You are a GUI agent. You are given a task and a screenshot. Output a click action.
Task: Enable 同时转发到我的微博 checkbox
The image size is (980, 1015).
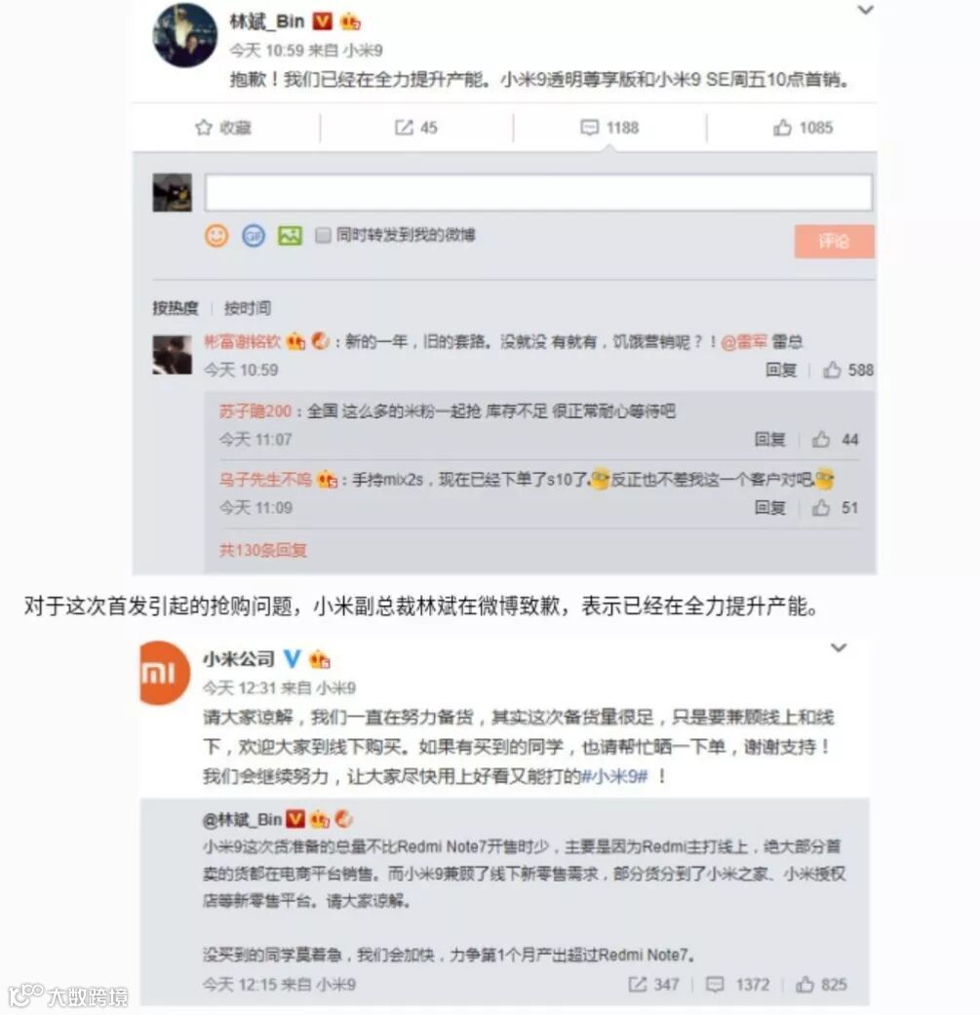click(x=323, y=235)
